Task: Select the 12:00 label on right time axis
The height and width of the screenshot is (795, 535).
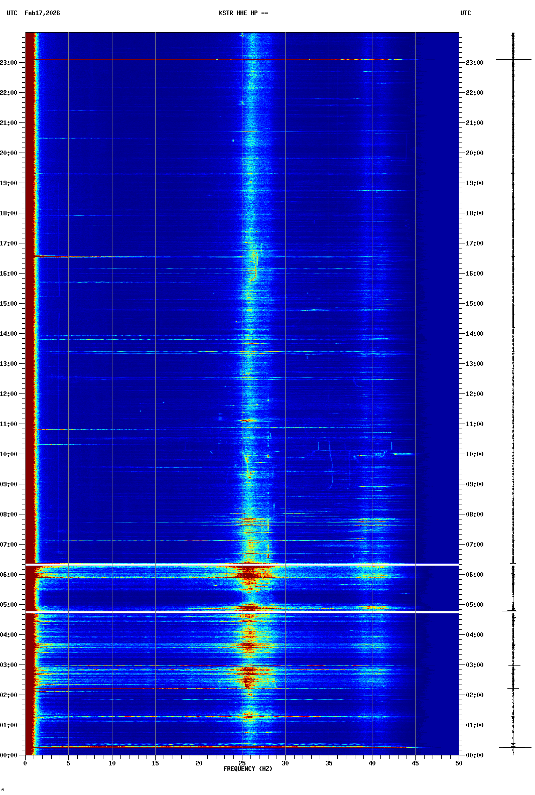Action: point(474,394)
